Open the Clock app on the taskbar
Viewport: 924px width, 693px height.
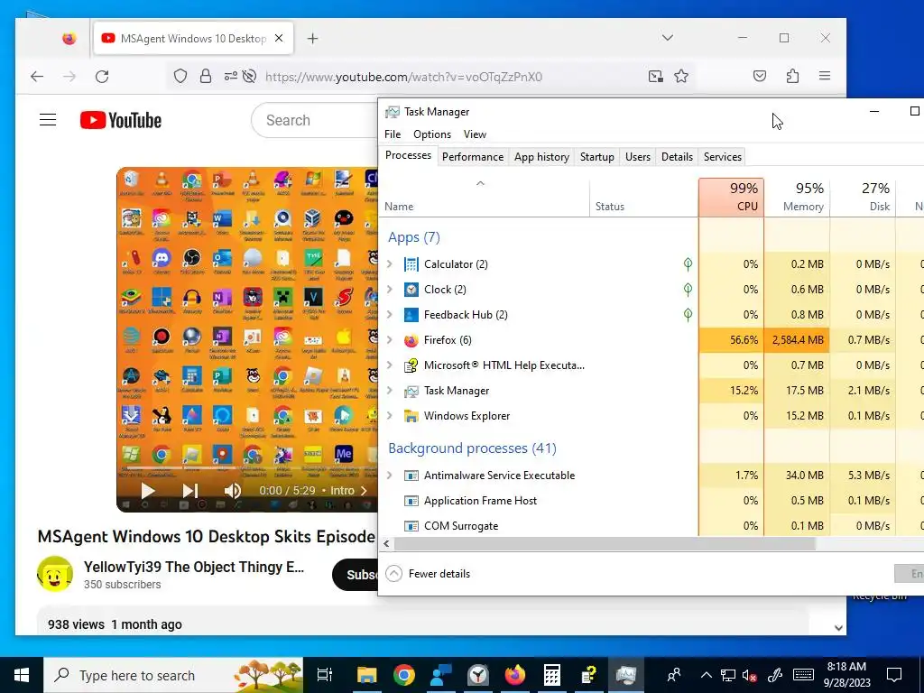pyautogui.click(x=478, y=675)
